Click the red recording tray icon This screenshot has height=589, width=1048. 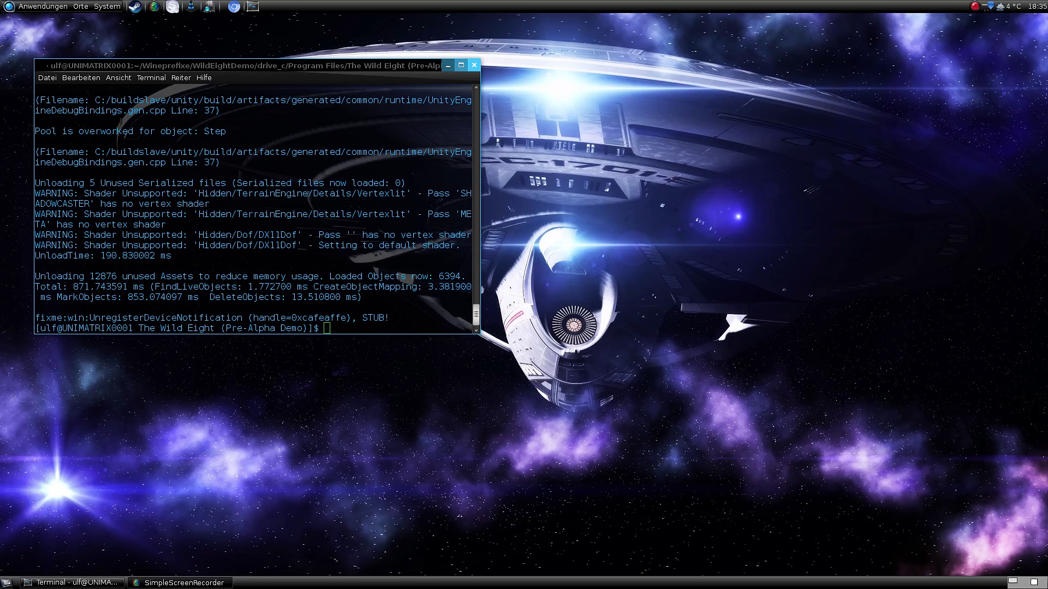pos(975,6)
